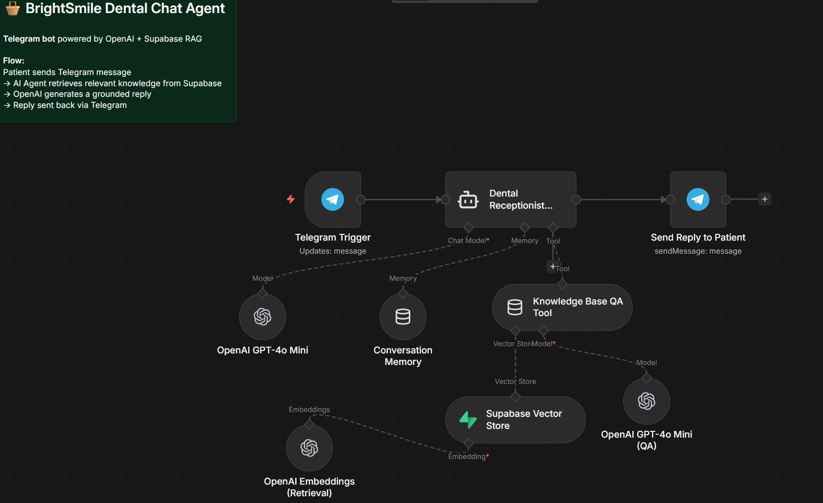This screenshot has height=503, width=823.
Task: Click the 'Telegram Trigger' node label
Action: 333,237
